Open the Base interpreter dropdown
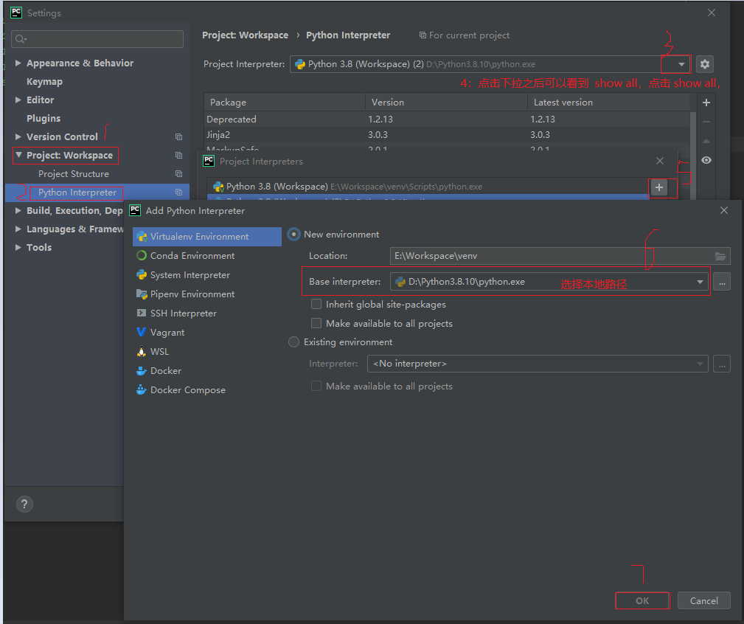This screenshot has height=624, width=744. tap(700, 282)
